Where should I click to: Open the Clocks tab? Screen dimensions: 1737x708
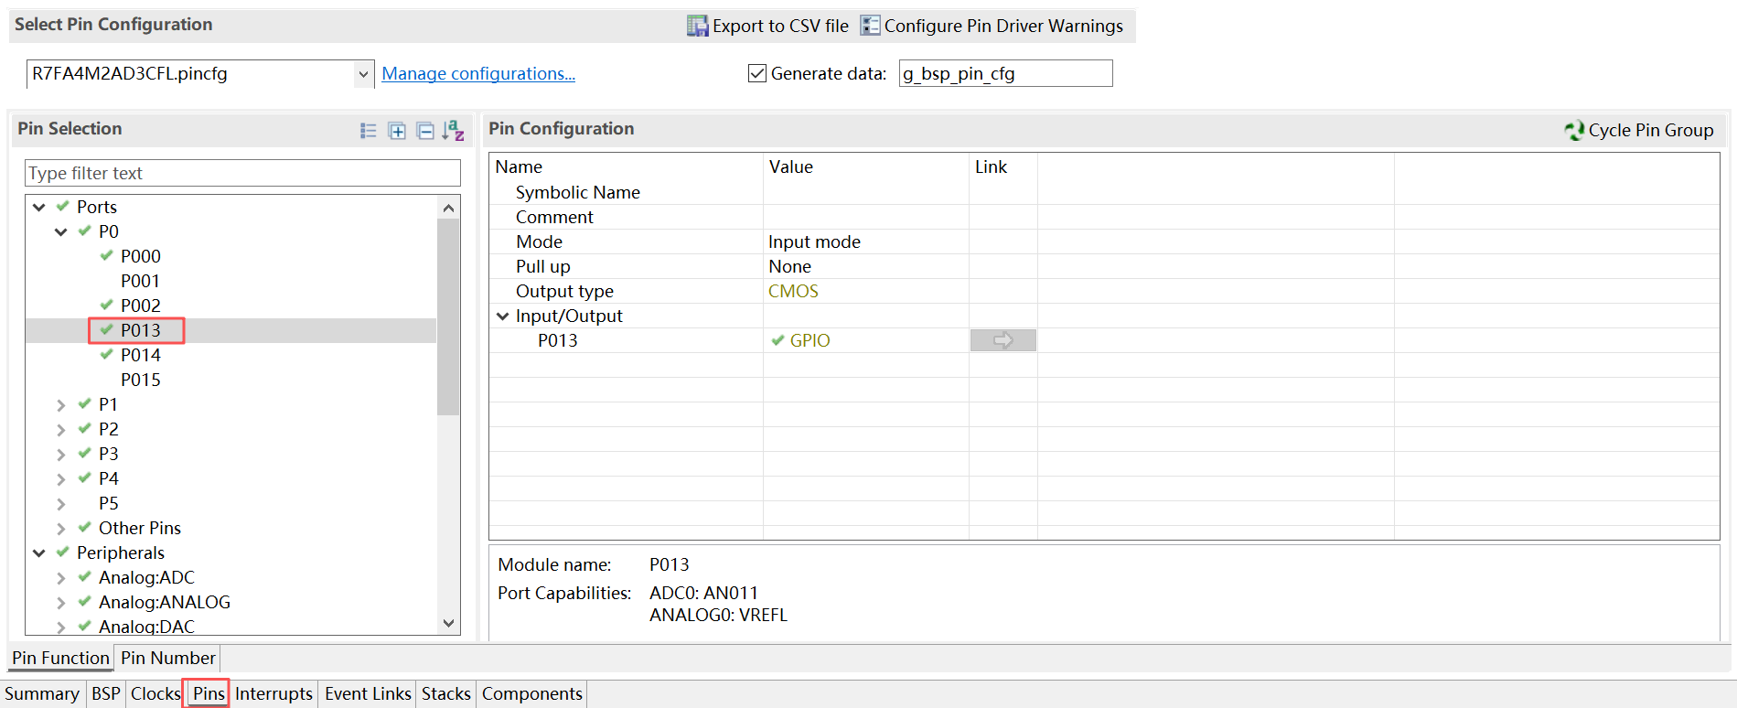155,693
